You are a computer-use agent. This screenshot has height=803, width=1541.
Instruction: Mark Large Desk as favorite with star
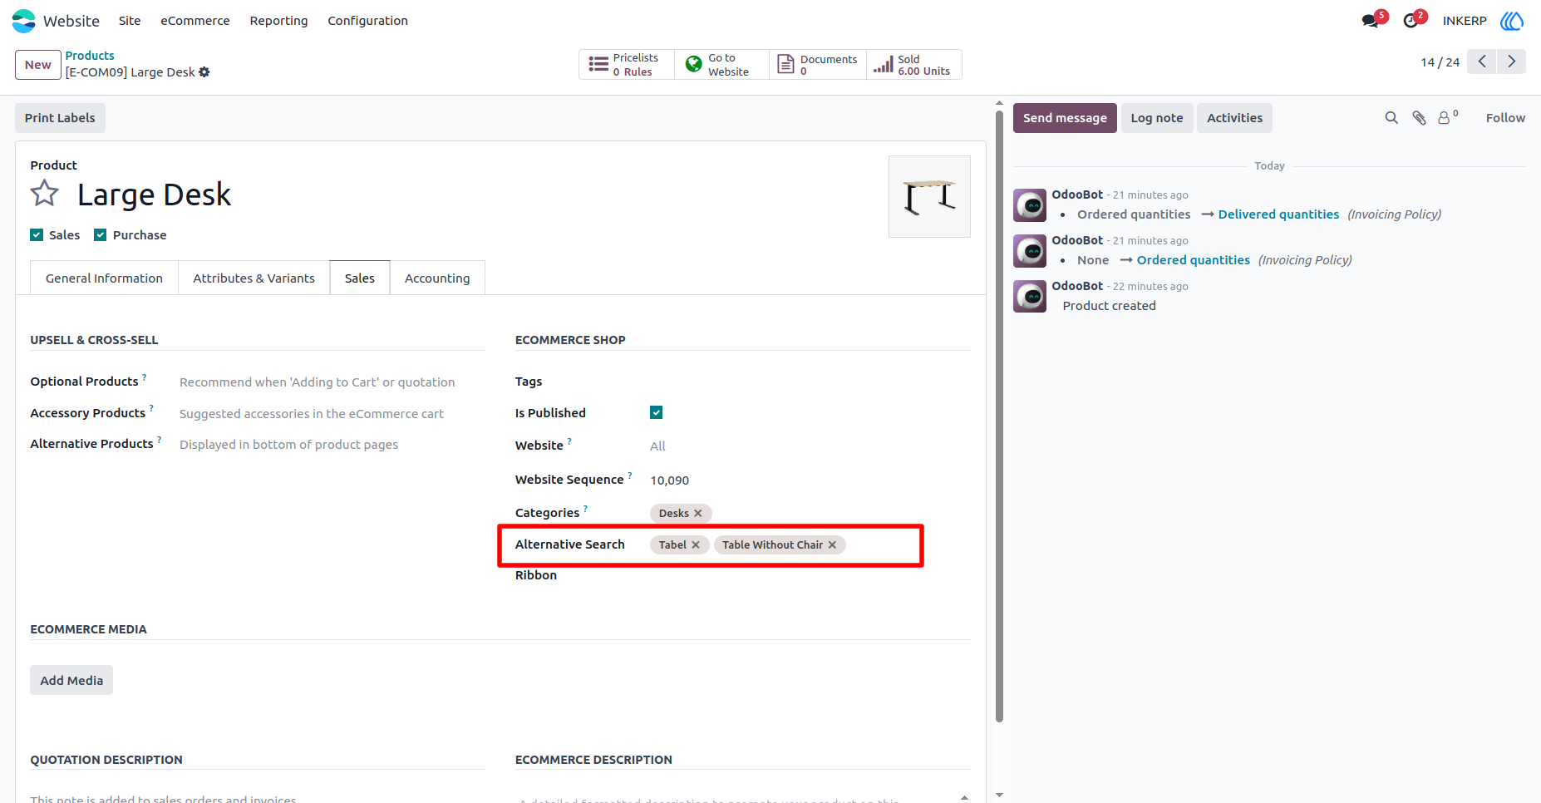click(45, 194)
